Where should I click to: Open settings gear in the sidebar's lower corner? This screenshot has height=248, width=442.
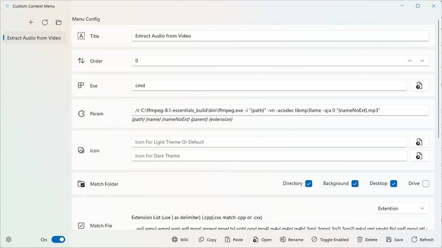(x=9, y=239)
